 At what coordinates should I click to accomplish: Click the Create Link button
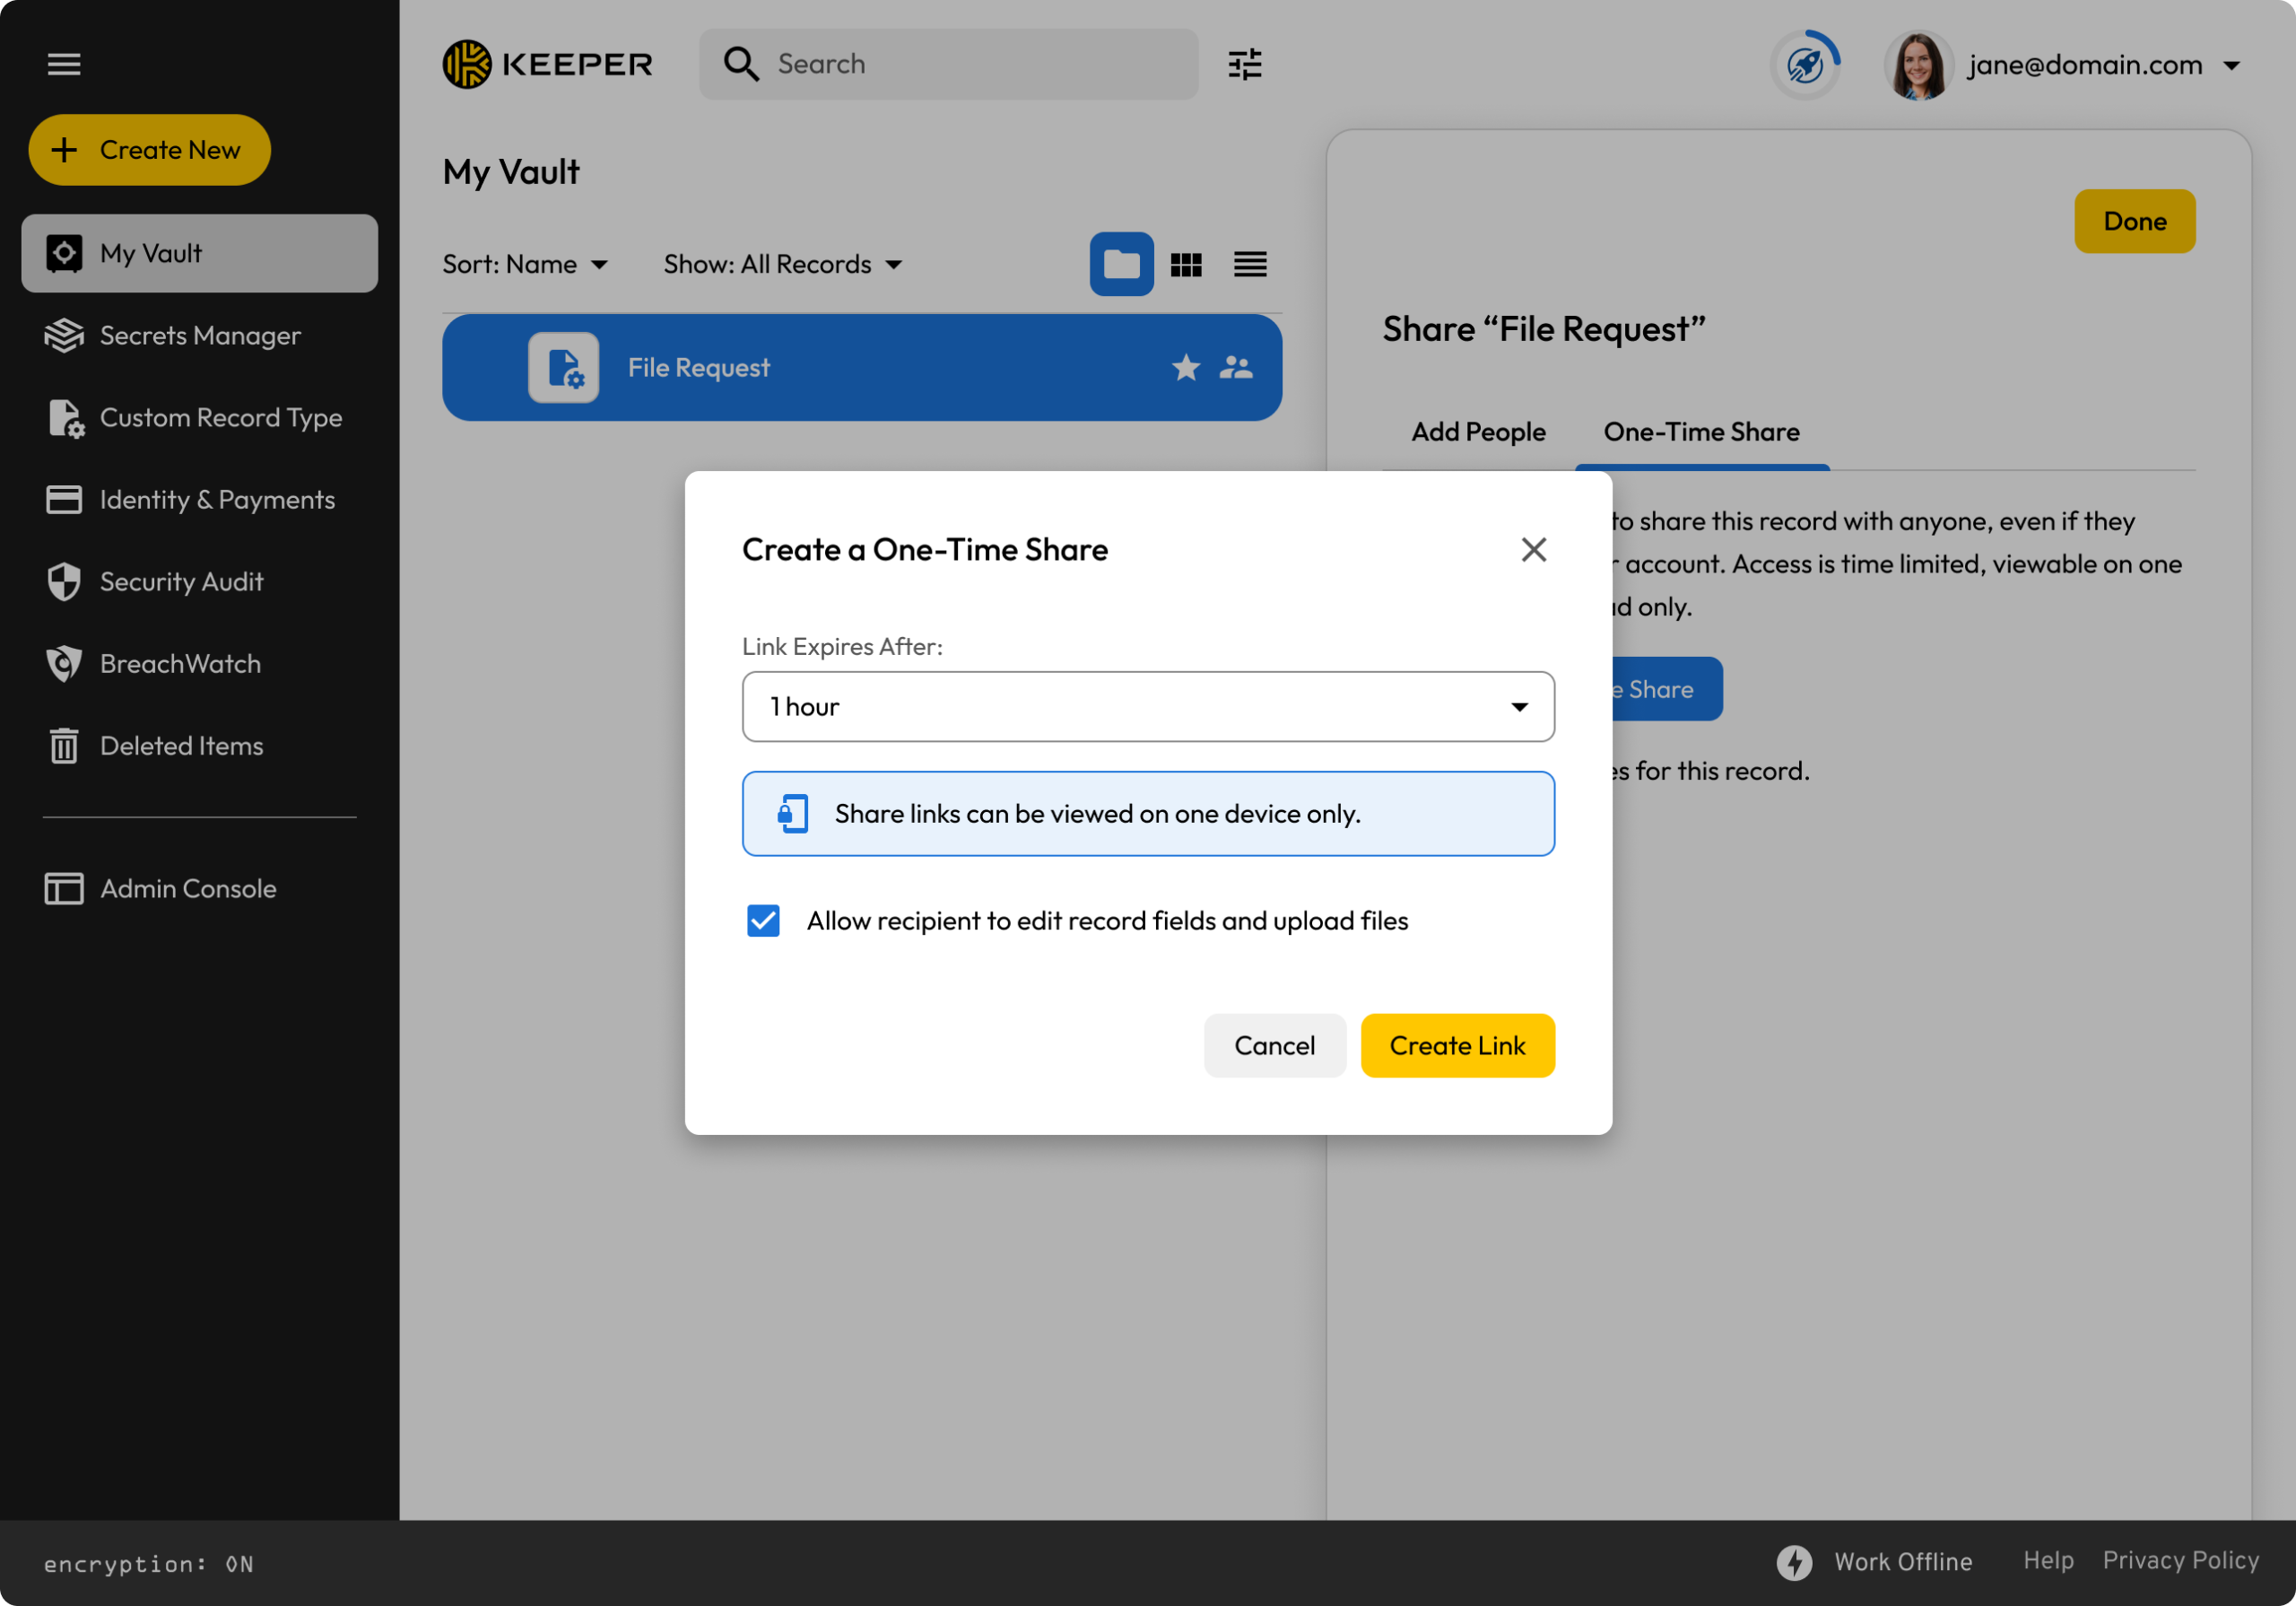pos(1457,1045)
